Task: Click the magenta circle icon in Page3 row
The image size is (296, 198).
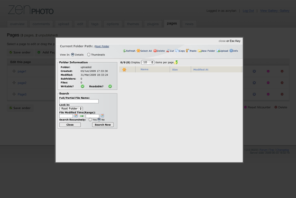Action: (268, 95)
